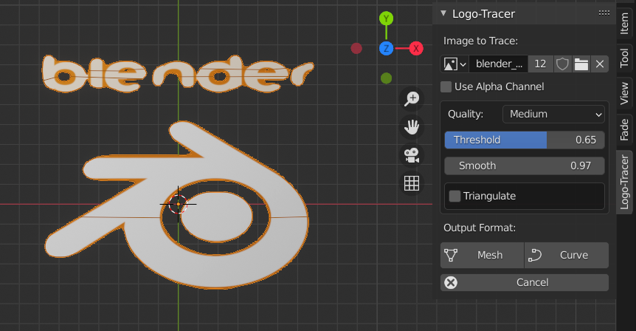This screenshot has width=636, height=331.
Task: Click the blue Z axis gizmo ball
Action: click(x=386, y=48)
